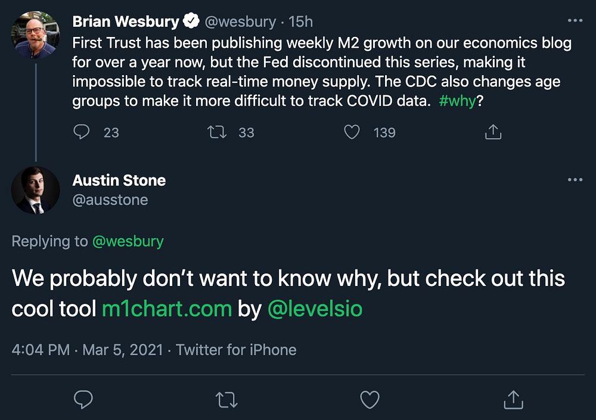Screen dimensions: 596x420
Task: Open the m1chart.com link
Action: tap(167, 309)
